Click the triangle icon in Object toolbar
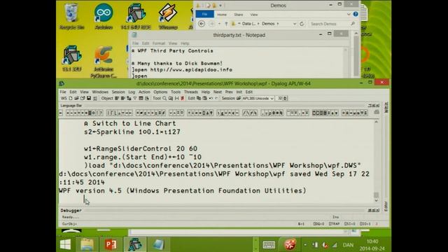This screenshot has height=252, width=448. point(135,98)
